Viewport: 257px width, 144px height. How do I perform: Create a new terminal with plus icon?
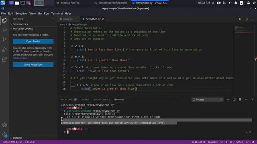(x=228, y=100)
